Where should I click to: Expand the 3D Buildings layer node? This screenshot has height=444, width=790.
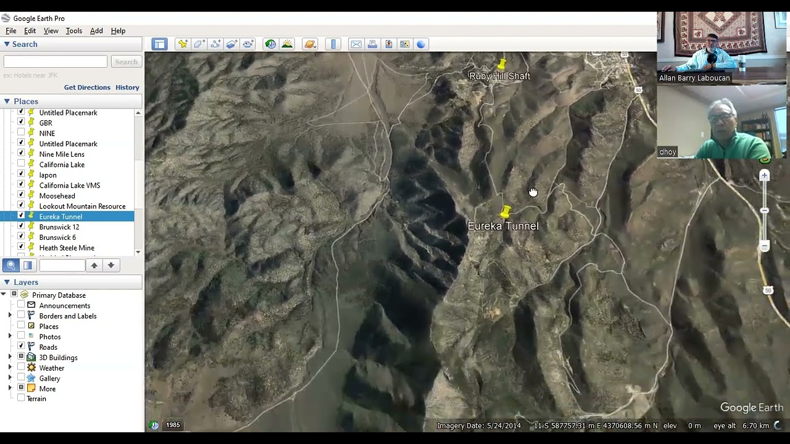pos(10,357)
